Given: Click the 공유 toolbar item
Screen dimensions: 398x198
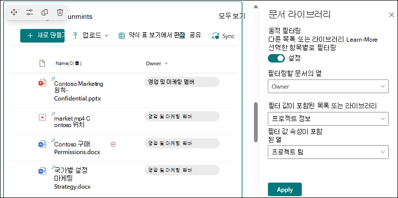Looking at the screenshot, I should pos(195,35).
